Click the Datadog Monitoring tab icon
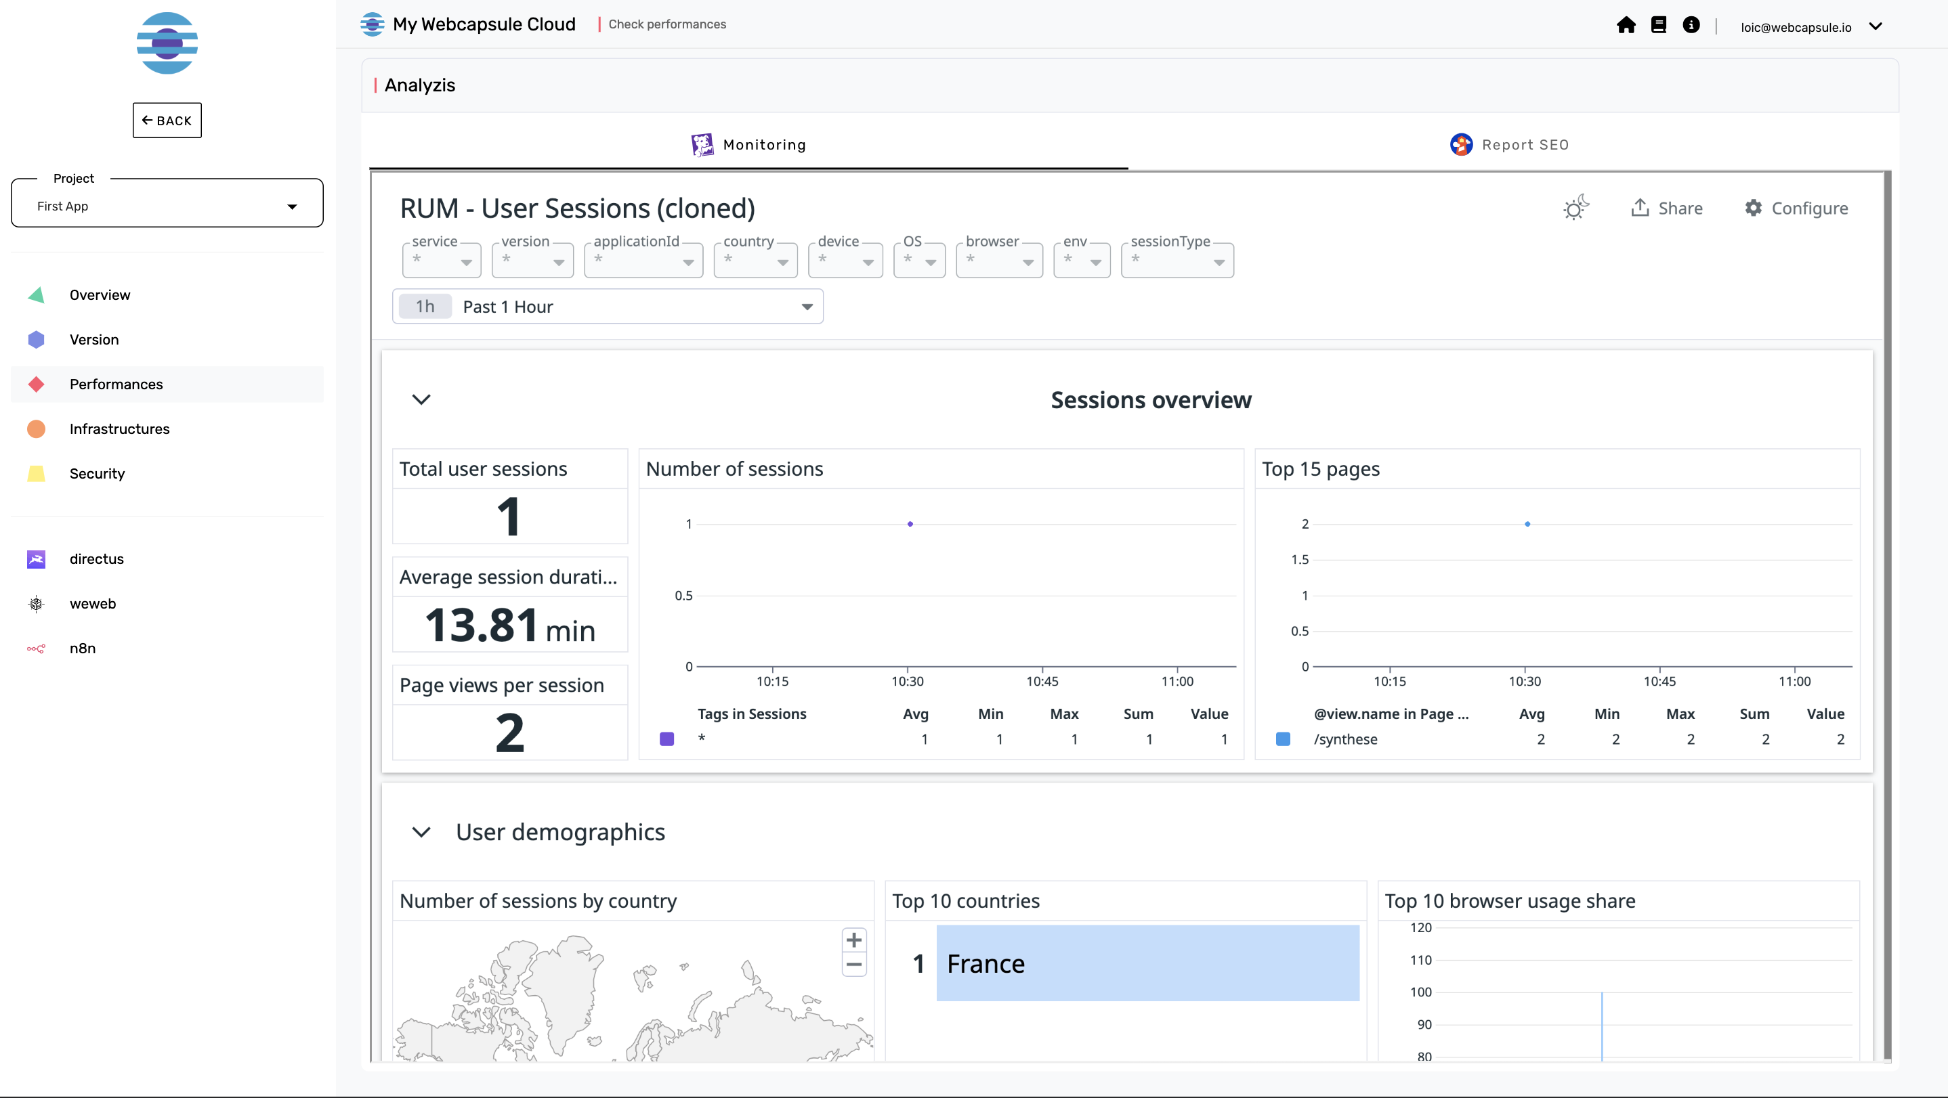Viewport: 1948px width, 1098px height. (x=702, y=144)
